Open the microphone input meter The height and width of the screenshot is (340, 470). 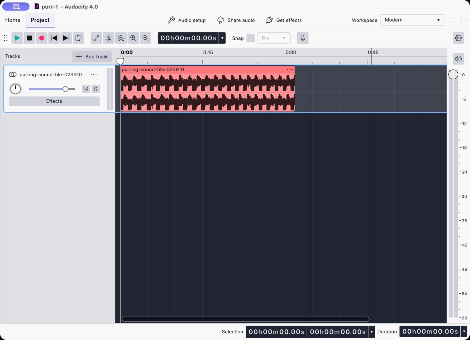coord(303,38)
